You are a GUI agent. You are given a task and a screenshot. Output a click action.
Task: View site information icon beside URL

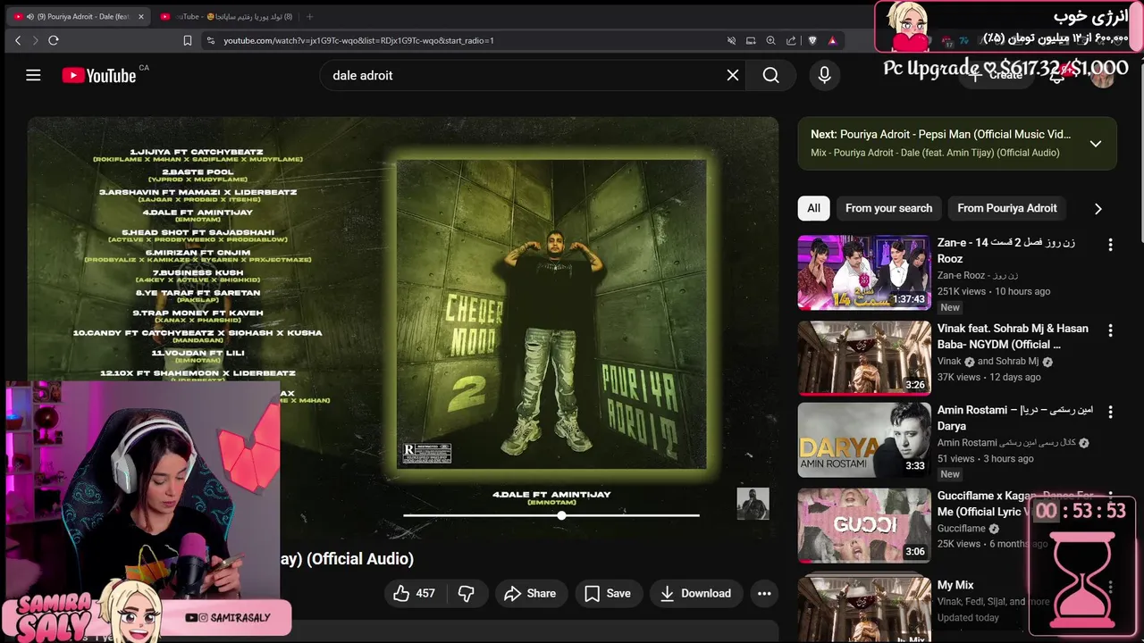point(210,40)
